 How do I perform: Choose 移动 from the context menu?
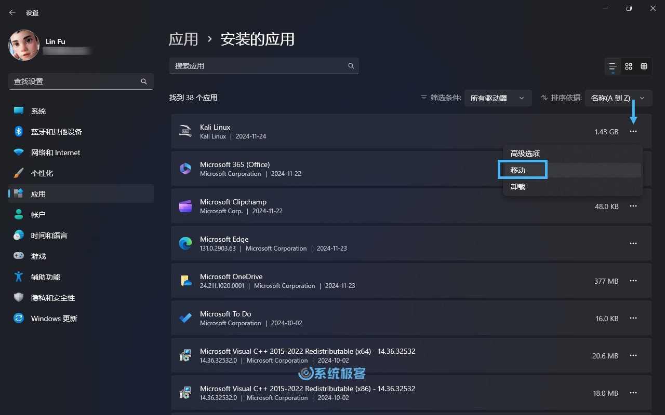tap(573, 170)
